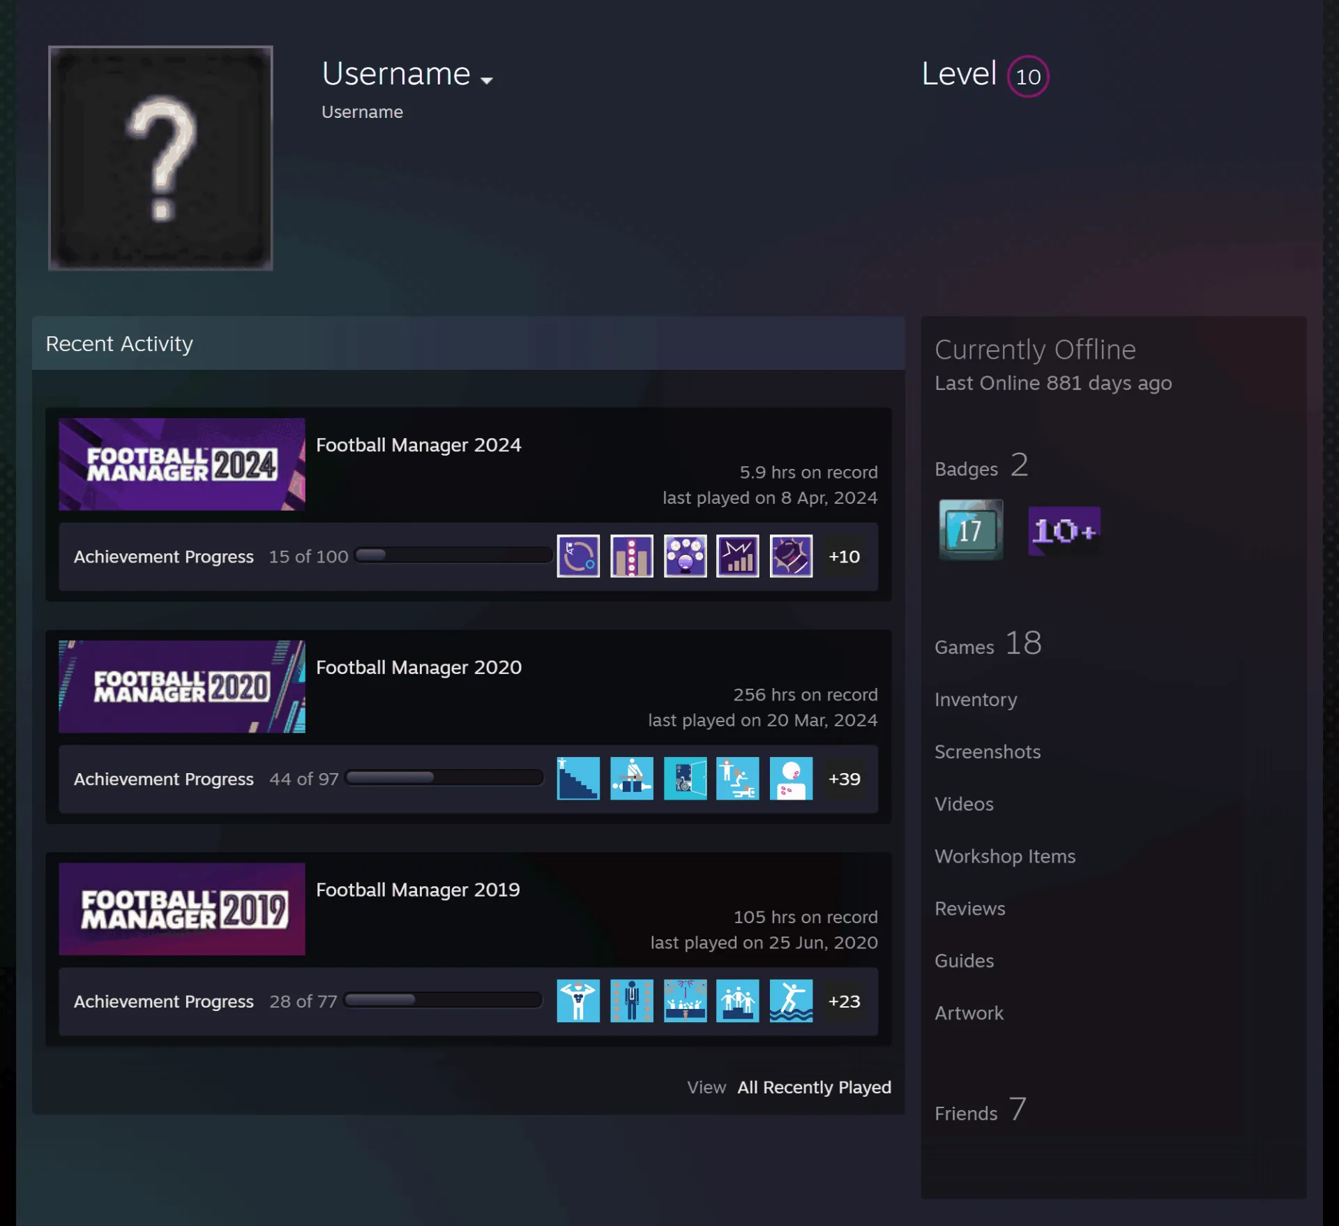Open the Games 18 link

[x=988, y=643]
